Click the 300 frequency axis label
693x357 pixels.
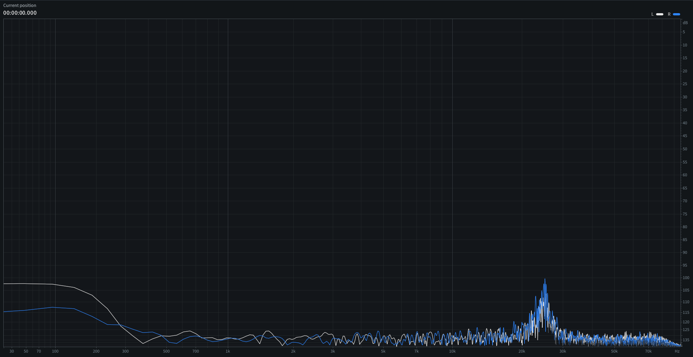(x=125, y=351)
